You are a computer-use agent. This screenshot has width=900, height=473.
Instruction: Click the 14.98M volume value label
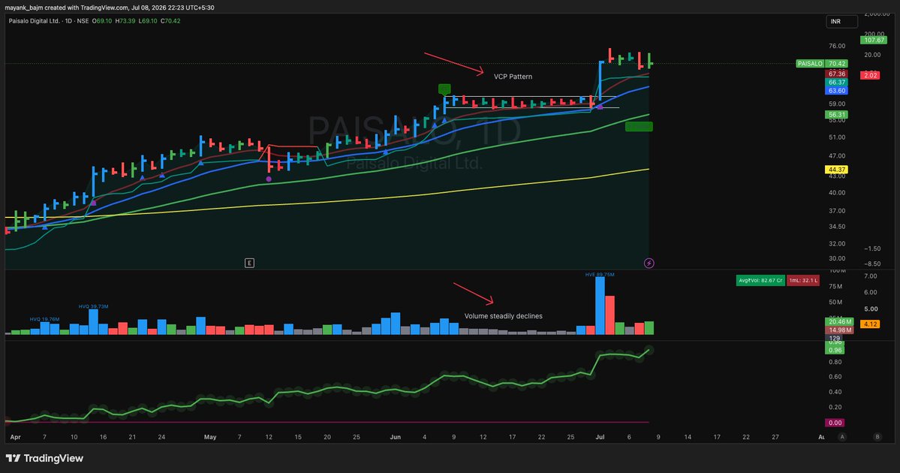click(840, 330)
